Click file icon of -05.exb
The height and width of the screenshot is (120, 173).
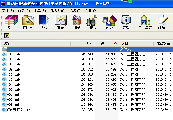click(4, 64)
